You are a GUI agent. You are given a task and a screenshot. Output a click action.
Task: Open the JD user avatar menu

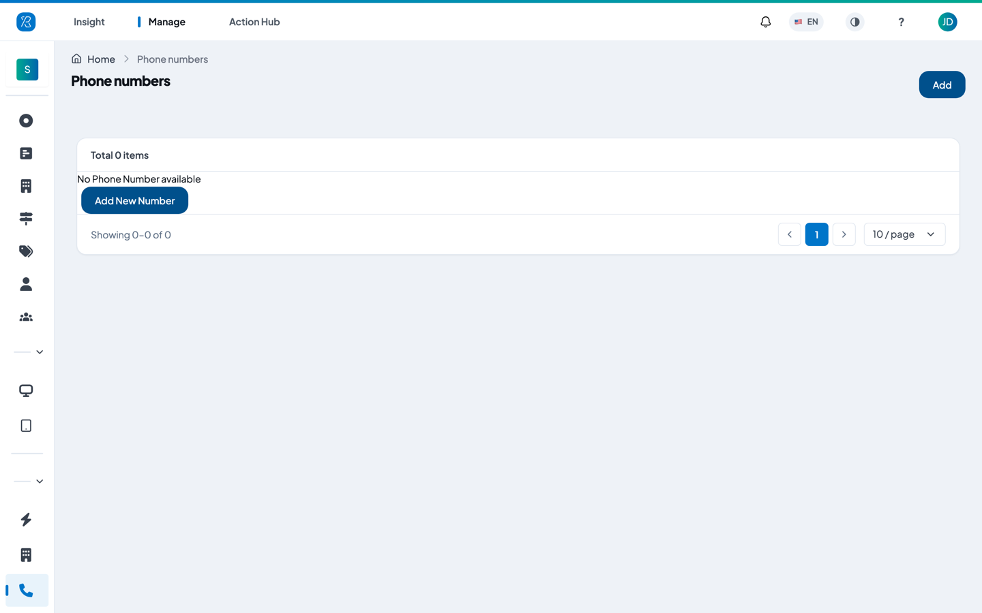coord(947,22)
